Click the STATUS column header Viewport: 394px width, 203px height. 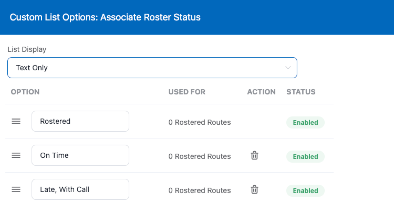pos(301,92)
